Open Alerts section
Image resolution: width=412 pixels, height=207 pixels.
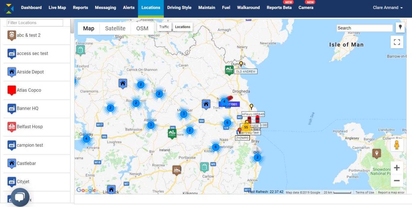(129, 8)
